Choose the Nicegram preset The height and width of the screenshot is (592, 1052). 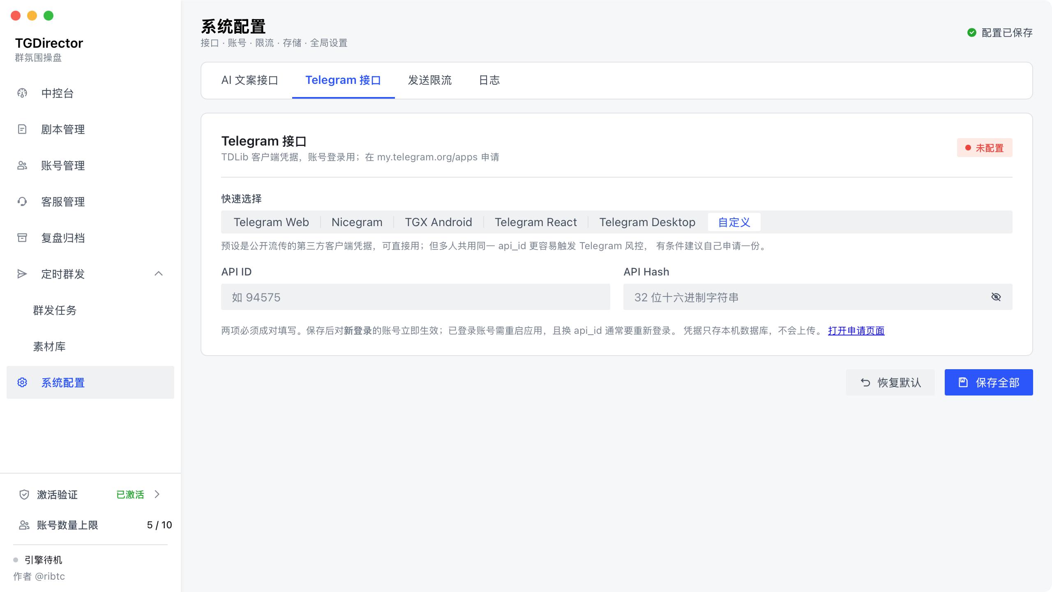click(x=357, y=222)
